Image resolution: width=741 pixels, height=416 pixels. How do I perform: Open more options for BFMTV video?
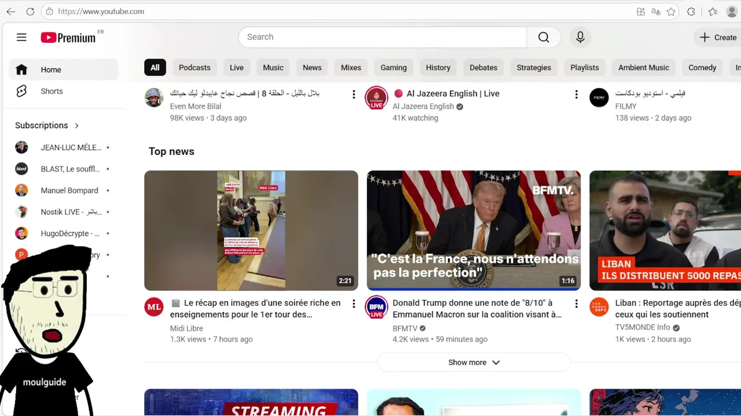click(x=576, y=303)
